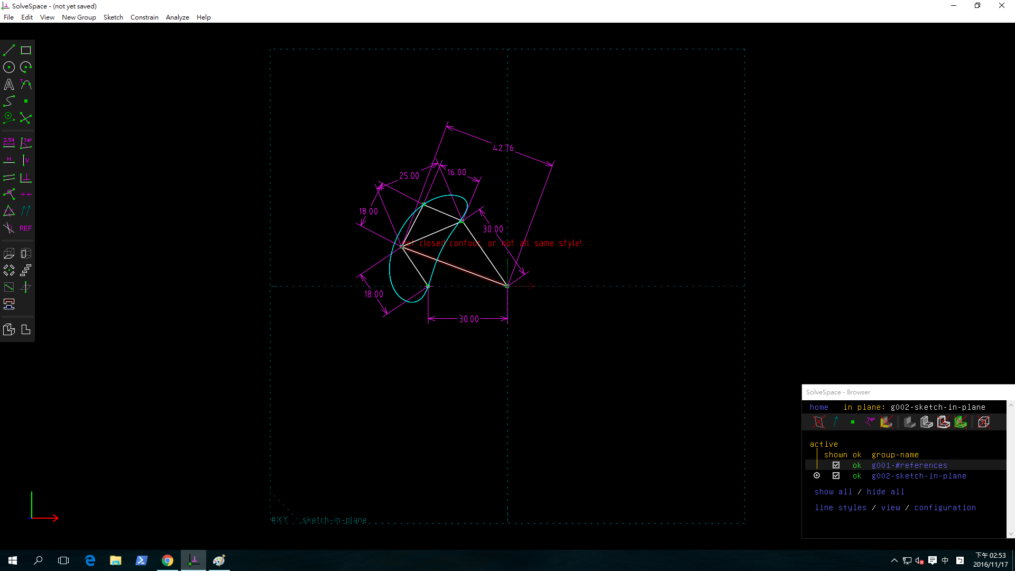The width and height of the screenshot is (1015, 571).
Task: Select the bezier spline tool
Action: (9, 101)
